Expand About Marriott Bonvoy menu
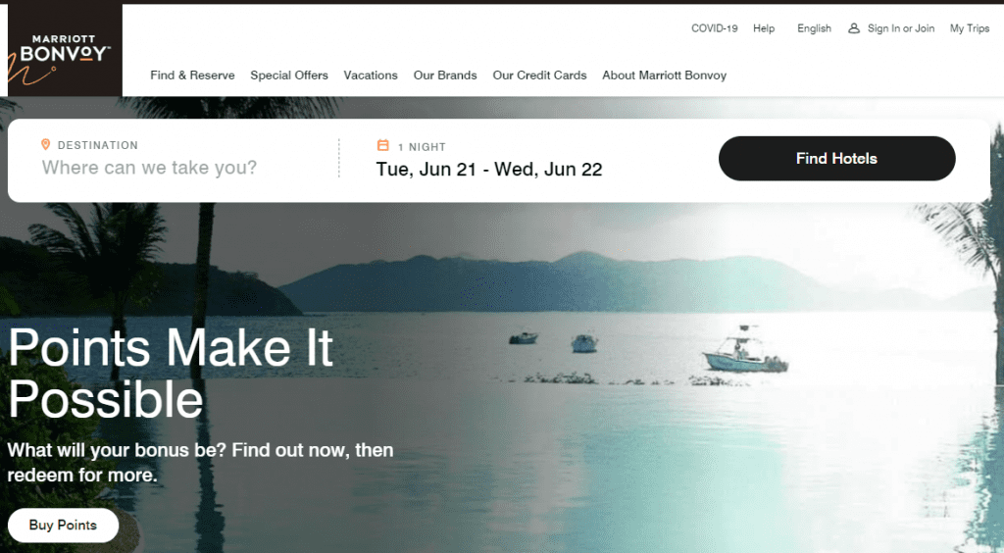This screenshot has height=553, width=1004. click(665, 75)
